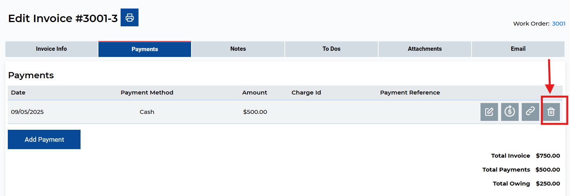Screen dimensions: 570x196
Task: Click the Charge Id column header
Action: tap(306, 93)
